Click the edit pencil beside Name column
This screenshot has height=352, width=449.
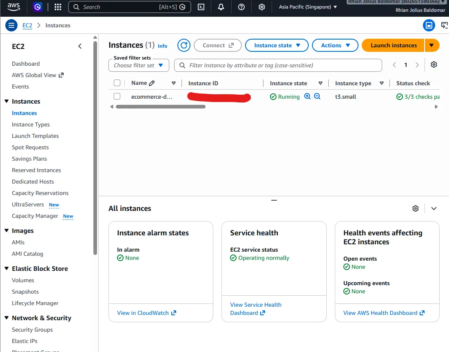point(152,83)
